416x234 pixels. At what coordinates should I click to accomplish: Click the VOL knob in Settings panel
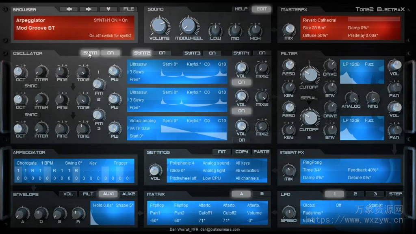[156, 170]
